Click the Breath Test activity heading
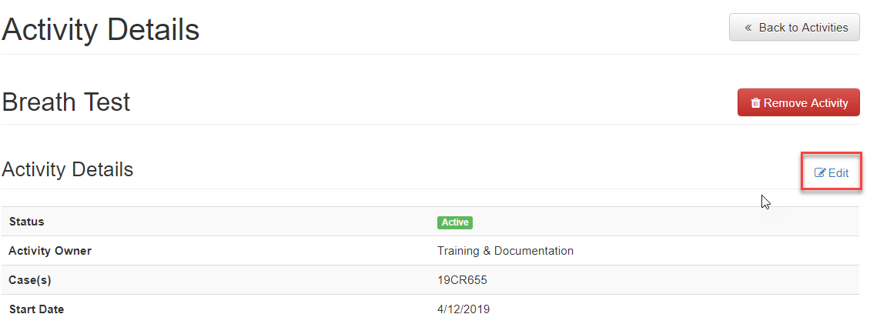The height and width of the screenshot is (334, 870). click(66, 102)
